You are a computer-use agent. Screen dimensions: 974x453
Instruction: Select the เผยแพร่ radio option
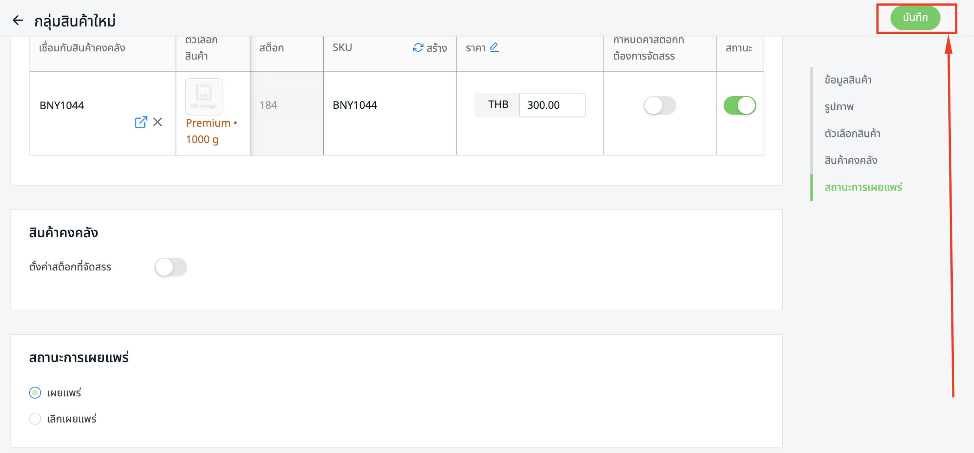[35, 393]
